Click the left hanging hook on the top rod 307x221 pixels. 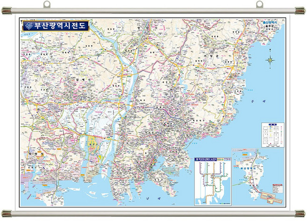[x=47, y=4]
